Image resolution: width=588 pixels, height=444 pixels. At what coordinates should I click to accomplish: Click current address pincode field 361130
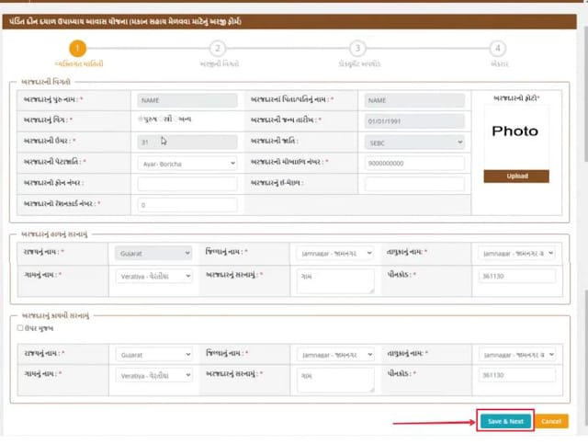point(516,275)
